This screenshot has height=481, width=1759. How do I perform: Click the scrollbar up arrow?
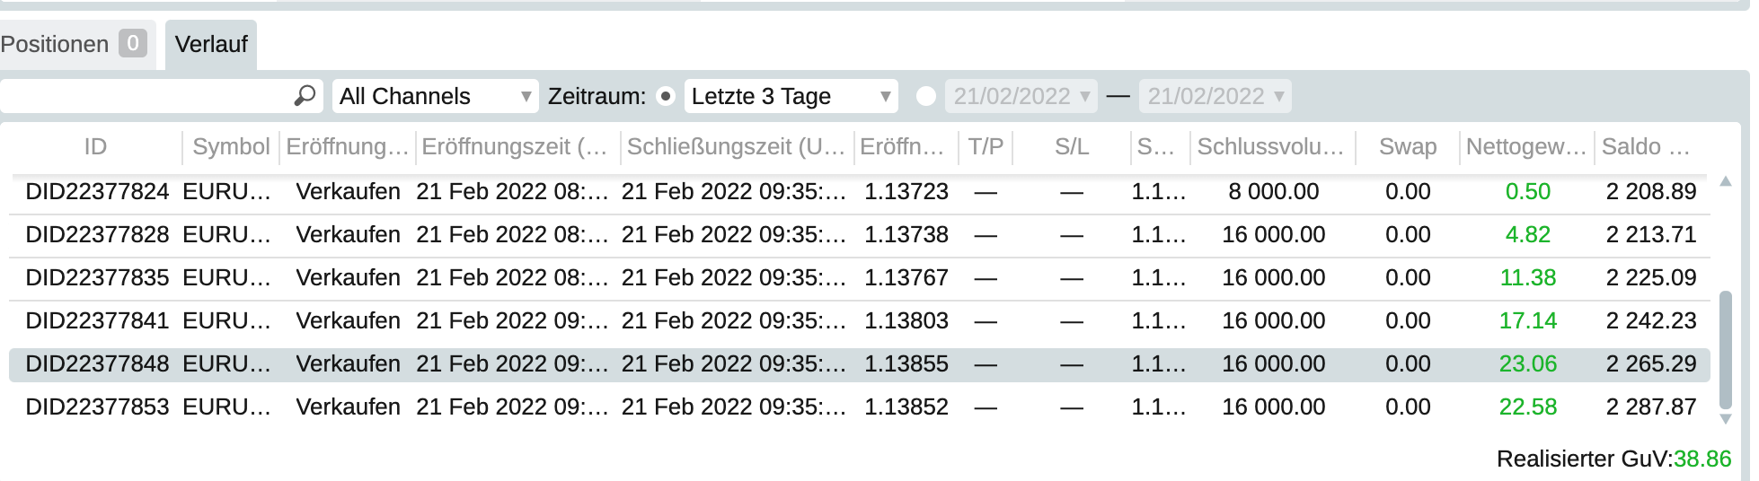[x=1725, y=181]
